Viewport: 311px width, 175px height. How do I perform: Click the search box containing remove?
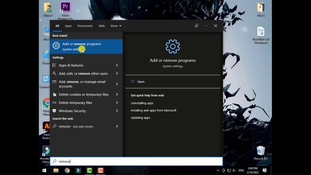(x=136, y=161)
